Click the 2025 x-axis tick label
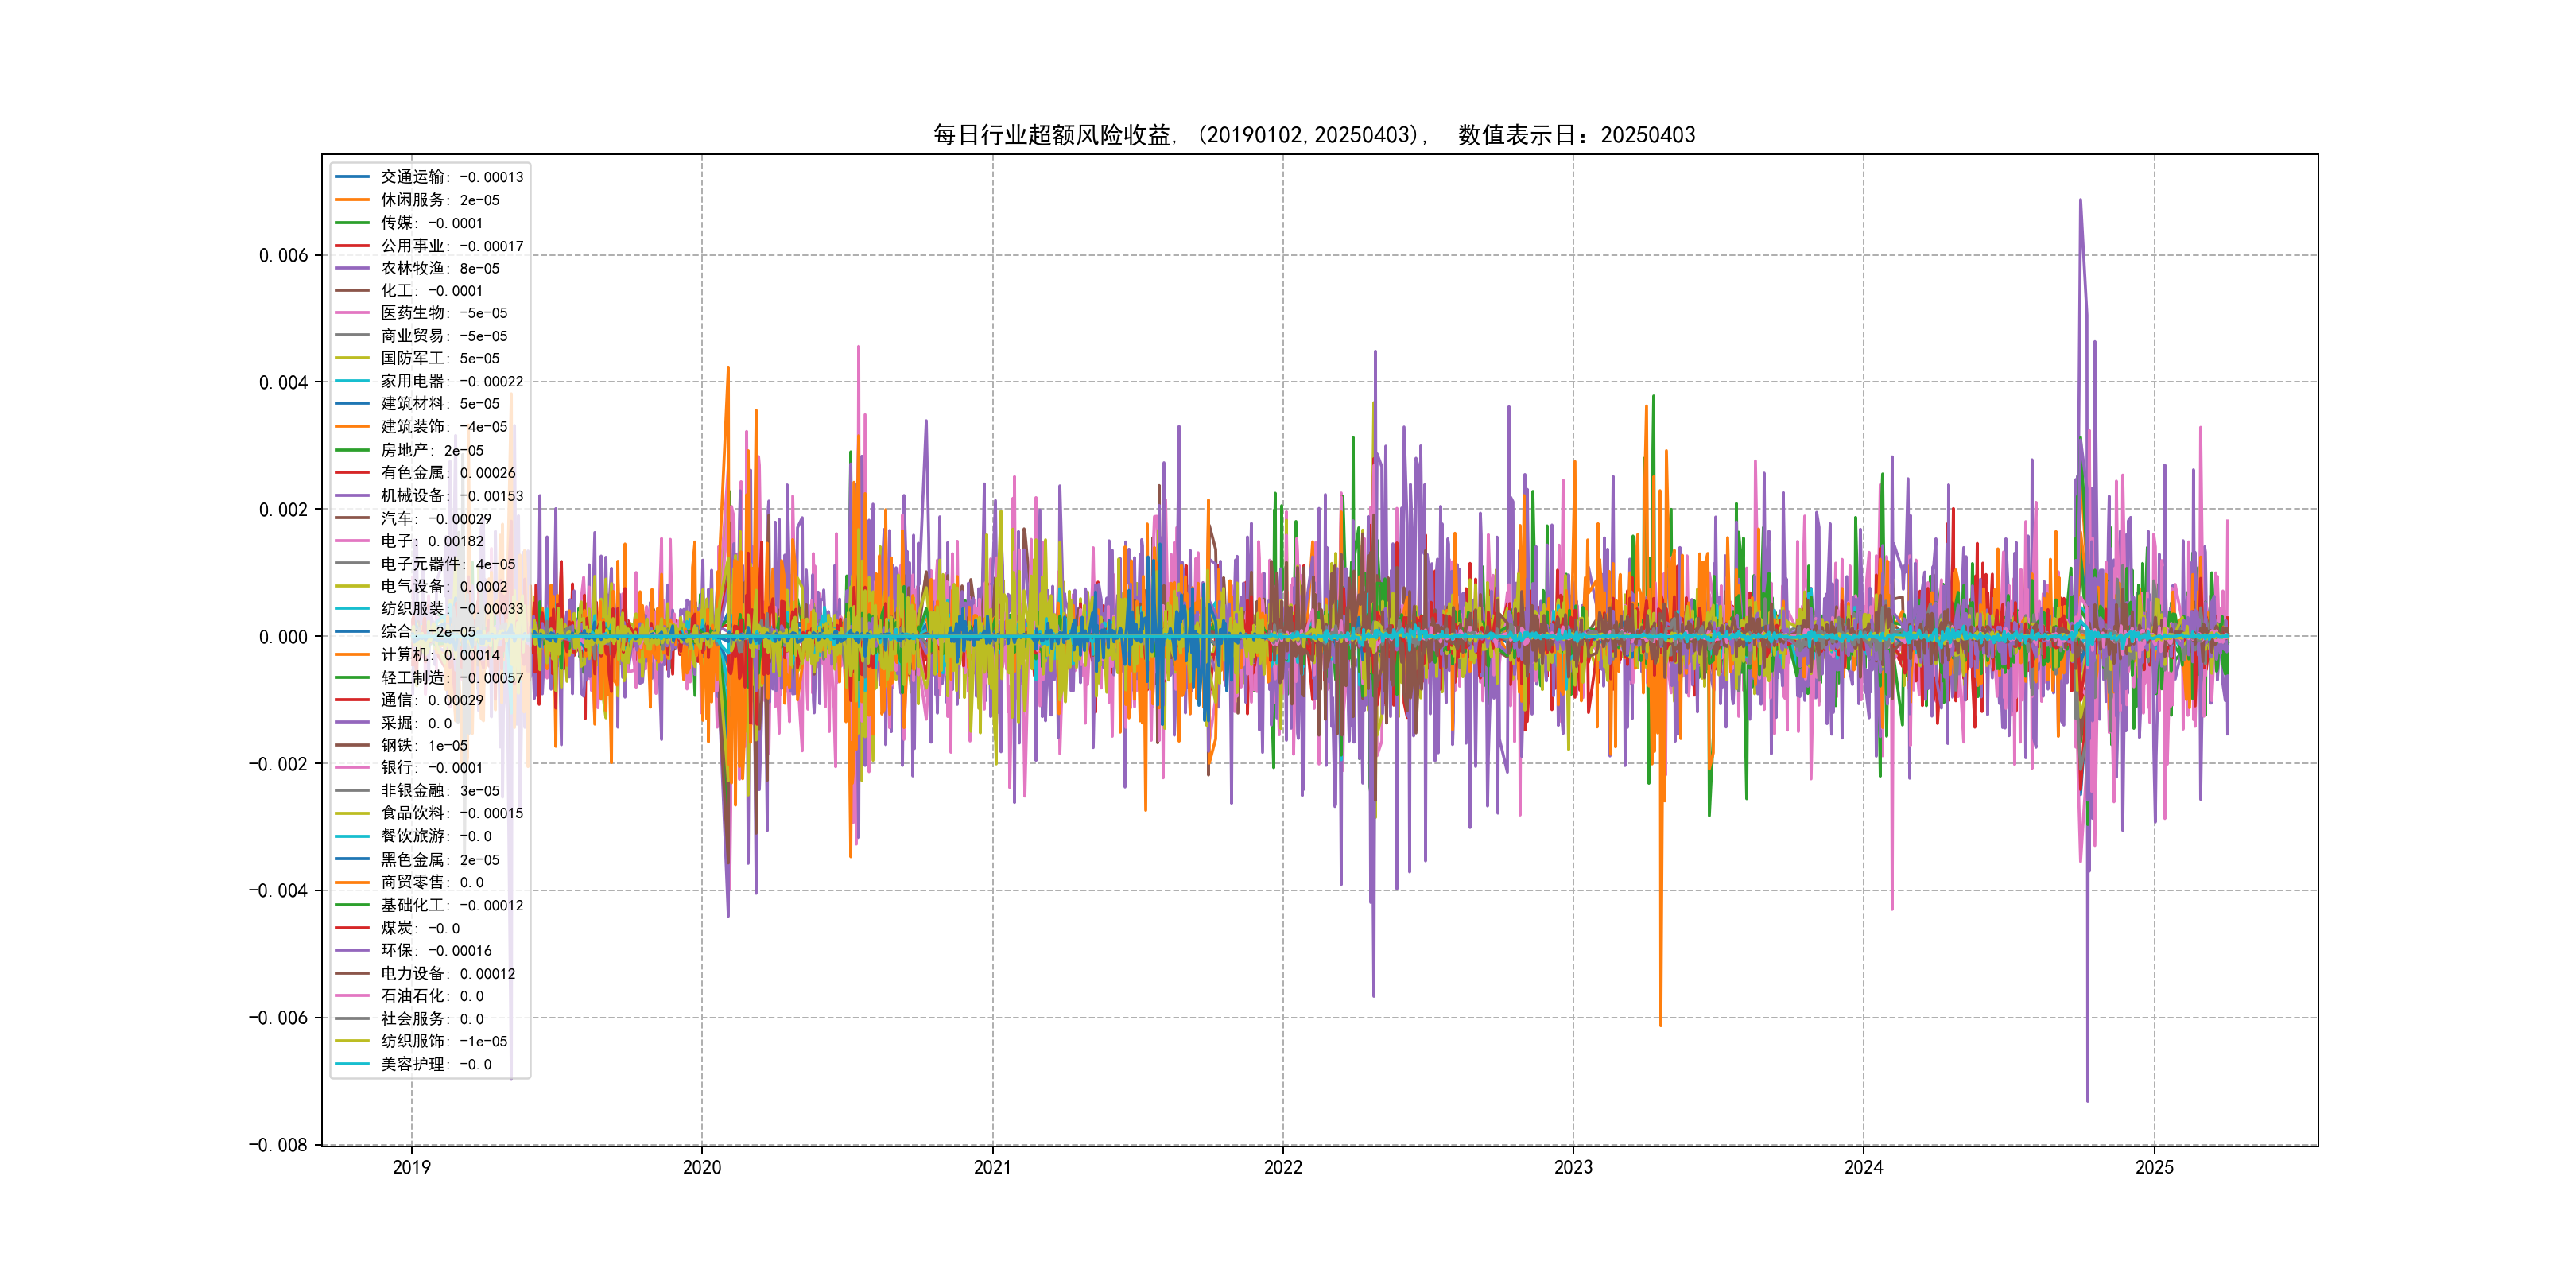 2154,1167
